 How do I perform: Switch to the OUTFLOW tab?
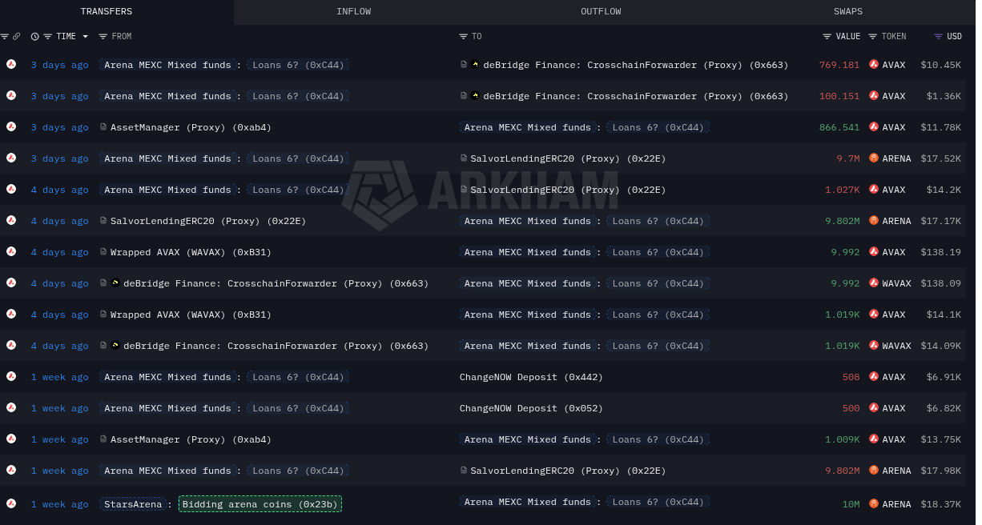(601, 11)
